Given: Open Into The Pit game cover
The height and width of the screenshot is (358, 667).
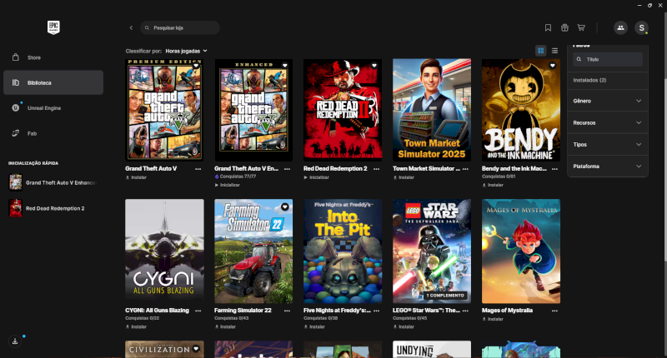Looking at the screenshot, I should click(x=343, y=251).
